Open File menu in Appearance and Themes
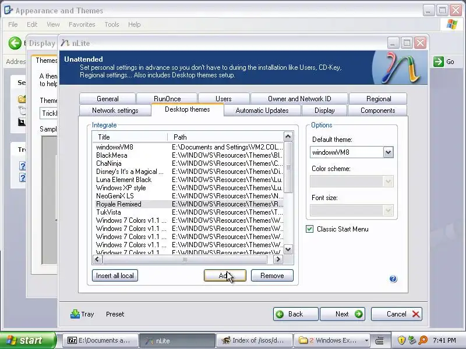466x349 pixels. pyautogui.click(x=13, y=24)
